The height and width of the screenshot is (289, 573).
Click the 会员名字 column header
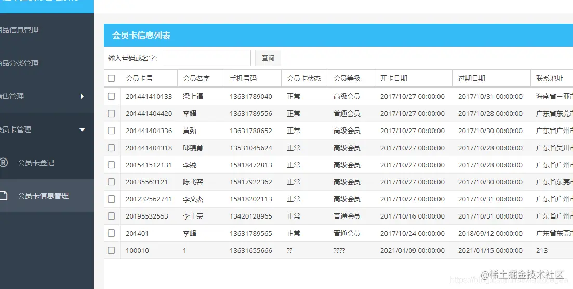coord(196,78)
